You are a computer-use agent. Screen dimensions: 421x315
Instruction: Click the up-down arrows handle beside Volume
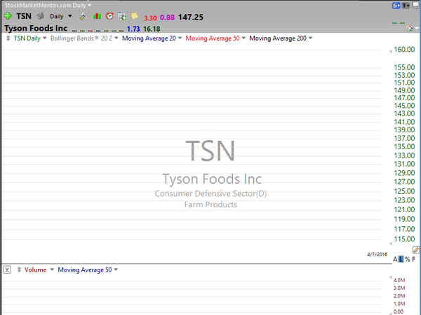19,269
